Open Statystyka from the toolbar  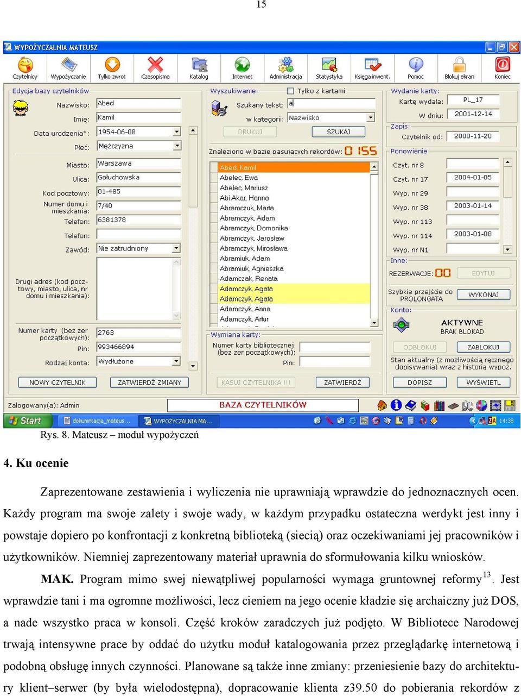(x=329, y=68)
